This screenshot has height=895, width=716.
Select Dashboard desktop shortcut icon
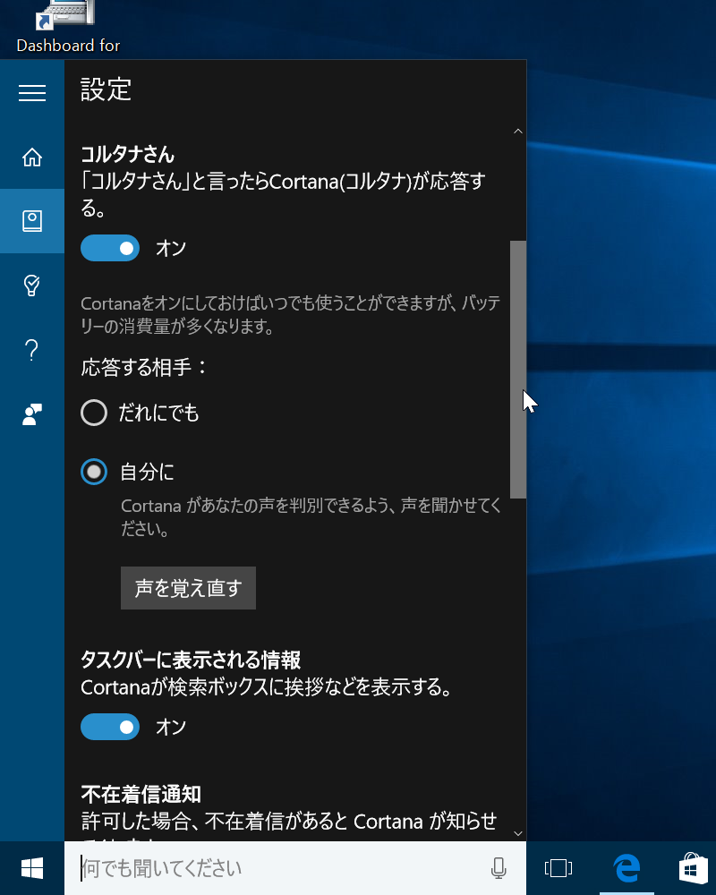click(x=64, y=14)
